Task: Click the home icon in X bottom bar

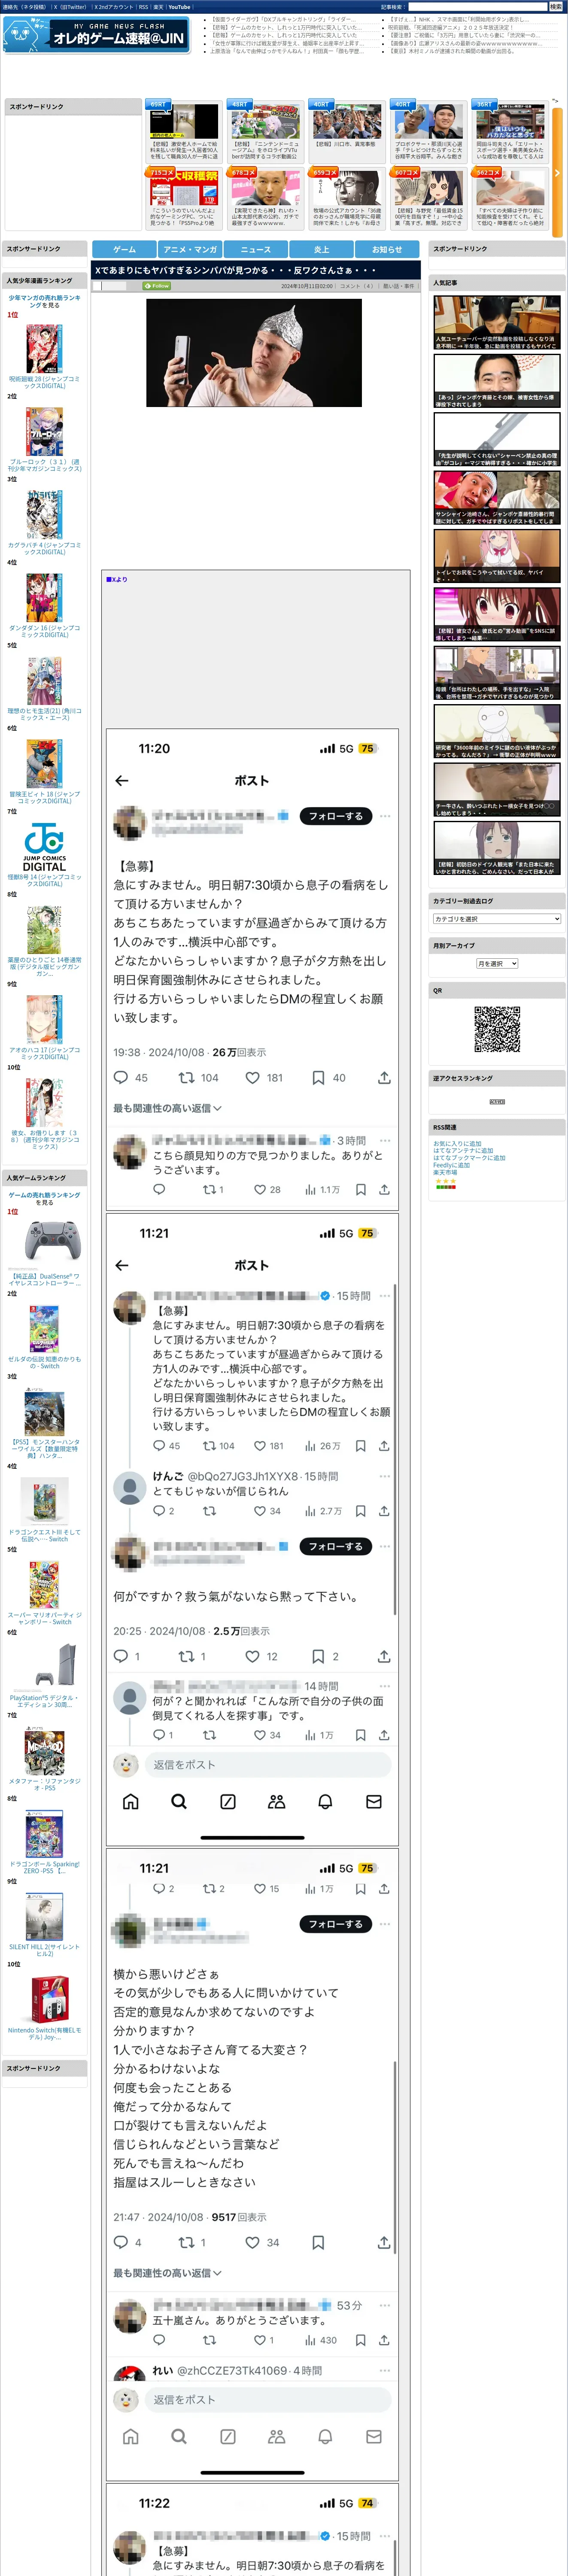Action: [130, 1801]
